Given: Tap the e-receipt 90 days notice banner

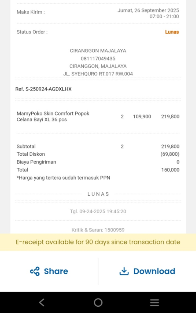Looking at the screenshot, I should (x=98, y=242).
